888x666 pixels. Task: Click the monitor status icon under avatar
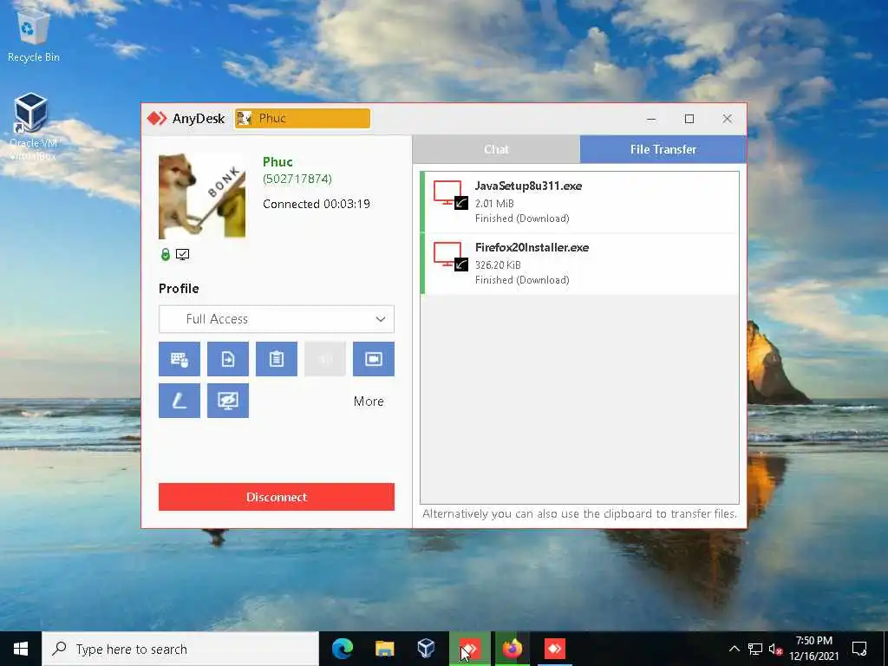pos(182,254)
